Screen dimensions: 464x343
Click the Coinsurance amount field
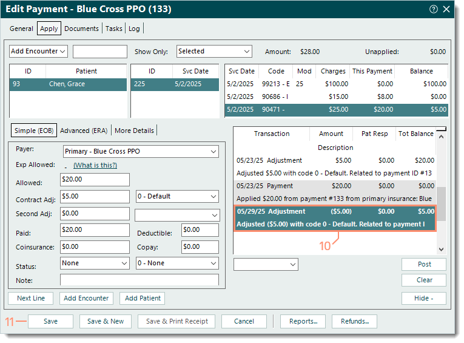[95, 246]
